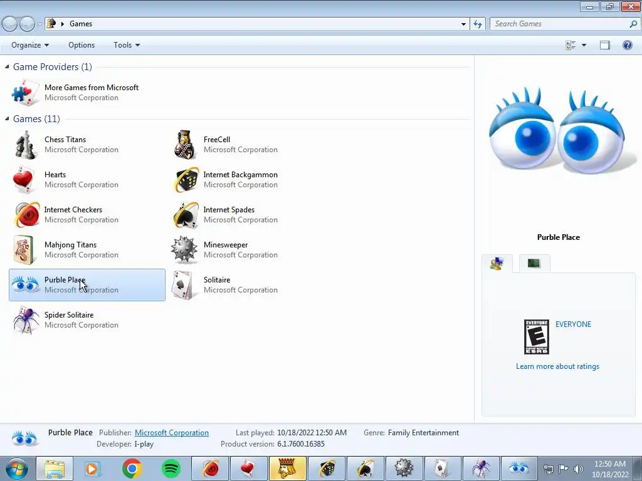The width and height of the screenshot is (642, 481).
Task: Open the recent pages dropdown arrow
Action: click(39, 24)
